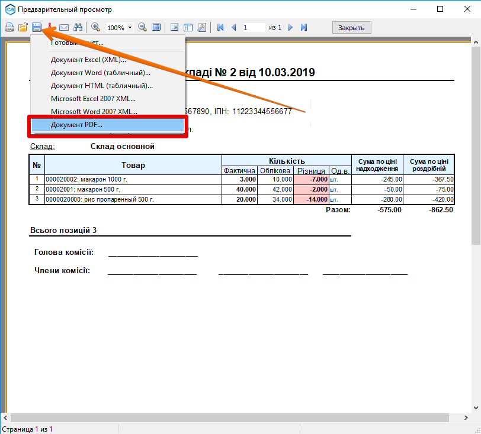Screen dimensions: 481x434
Task: Zoom out with the minus magnifier
Action: point(142,28)
